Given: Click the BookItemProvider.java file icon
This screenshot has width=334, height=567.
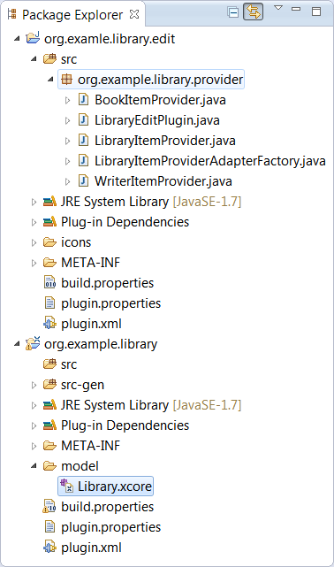Looking at the screenshot, I should click(83, 99).
